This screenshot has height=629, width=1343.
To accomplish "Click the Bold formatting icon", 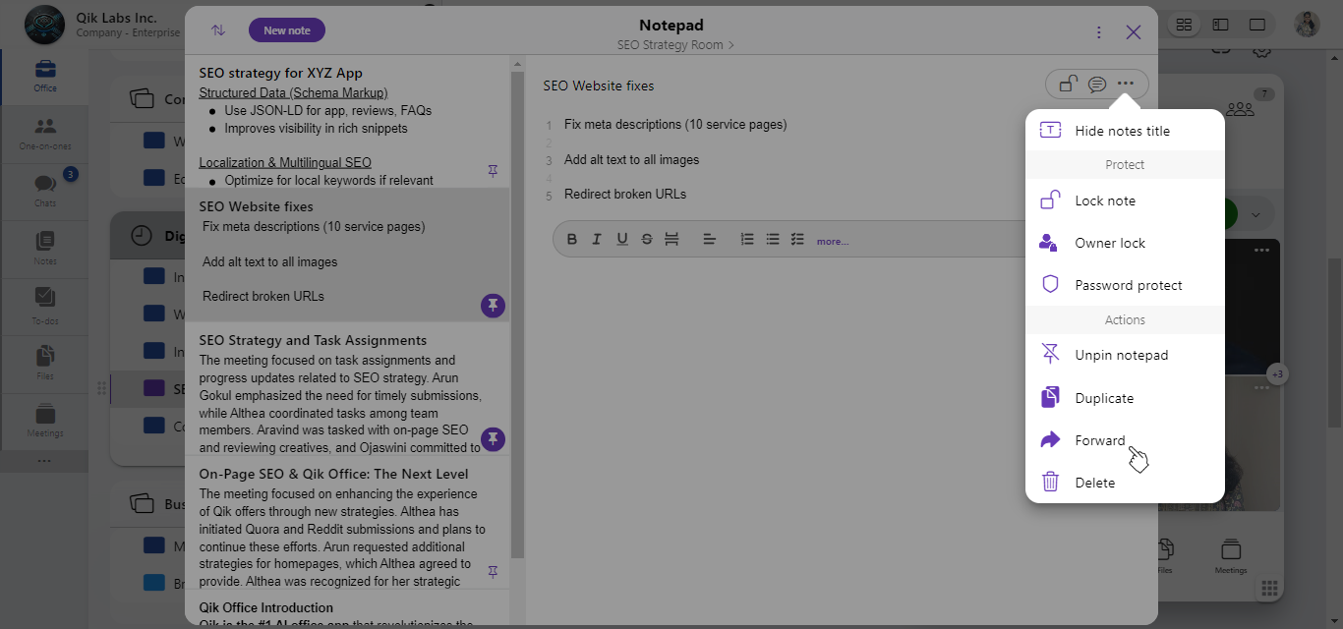I will [x=571, y=239].
